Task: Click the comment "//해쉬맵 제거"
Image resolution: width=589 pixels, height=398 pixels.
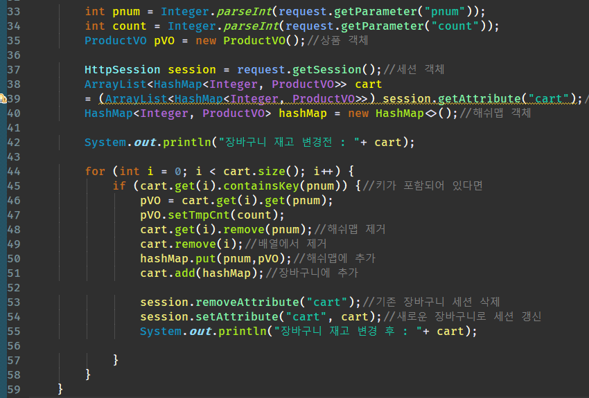Action: coord(350,229)
